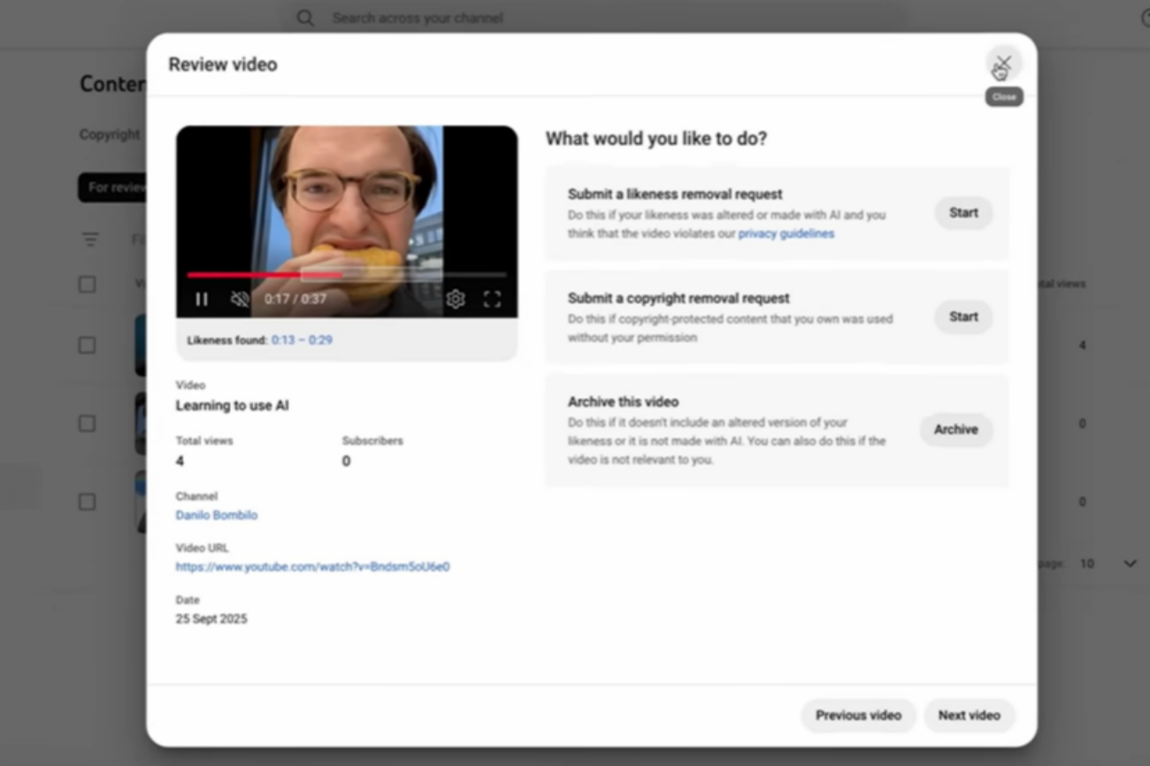Toggle the select-all checkbox in the table header
The width and height of the screenshot is (1150, 766).
click(87, 284)
